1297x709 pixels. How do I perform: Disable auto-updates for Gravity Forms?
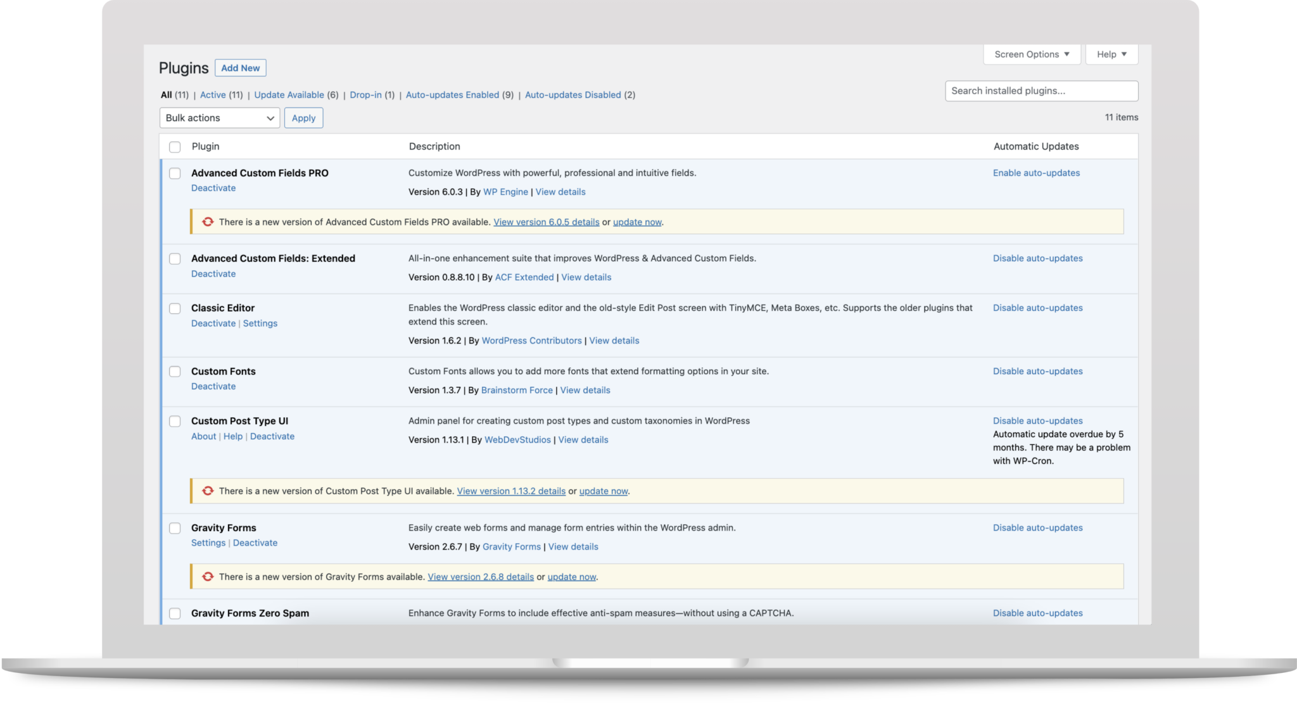pos(1037,527)
